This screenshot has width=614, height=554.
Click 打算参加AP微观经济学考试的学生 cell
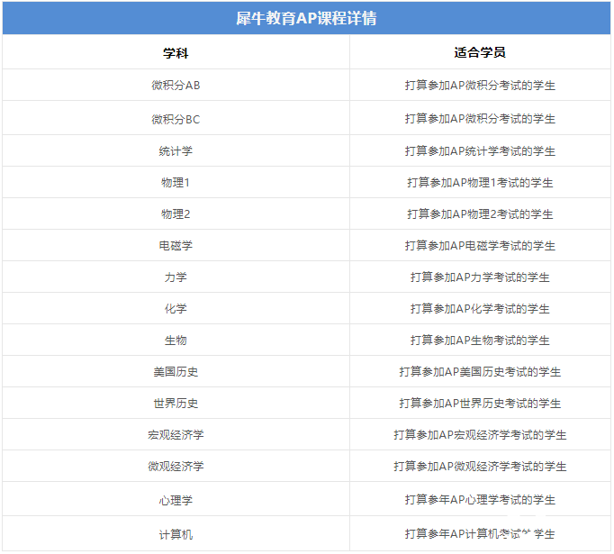point(480,467)
